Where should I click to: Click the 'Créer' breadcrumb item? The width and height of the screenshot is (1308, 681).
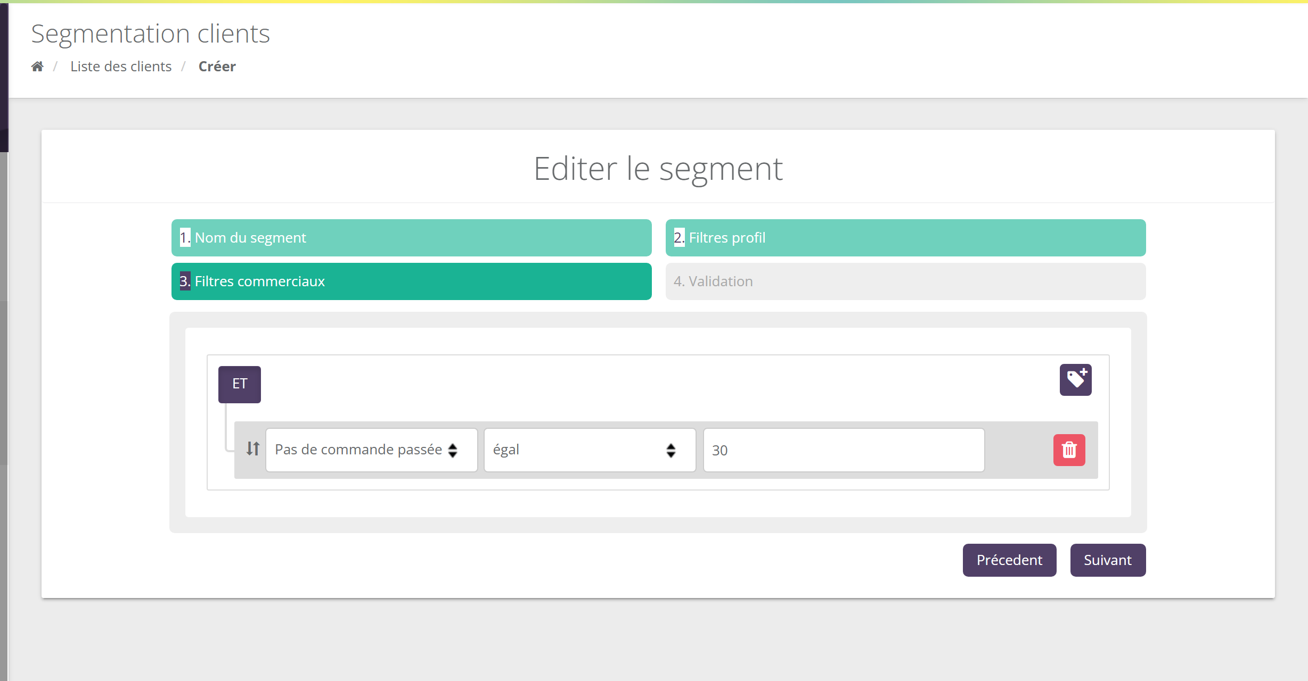217,67
